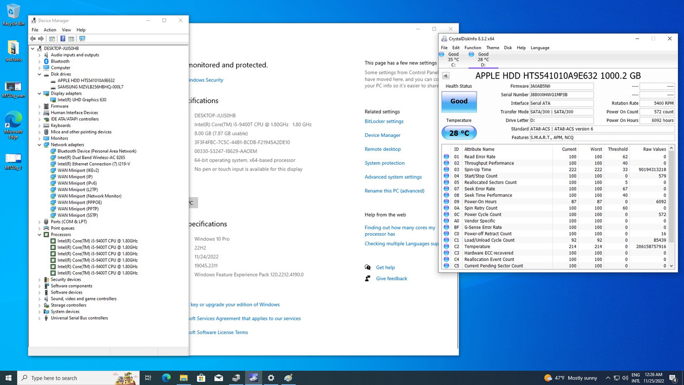Image resolution: width=684 pixels, height=385 pixels.
Task: Open the Language menu in CrystalDiskInfo
Action: pyautogui.click(x=540, y=48)
